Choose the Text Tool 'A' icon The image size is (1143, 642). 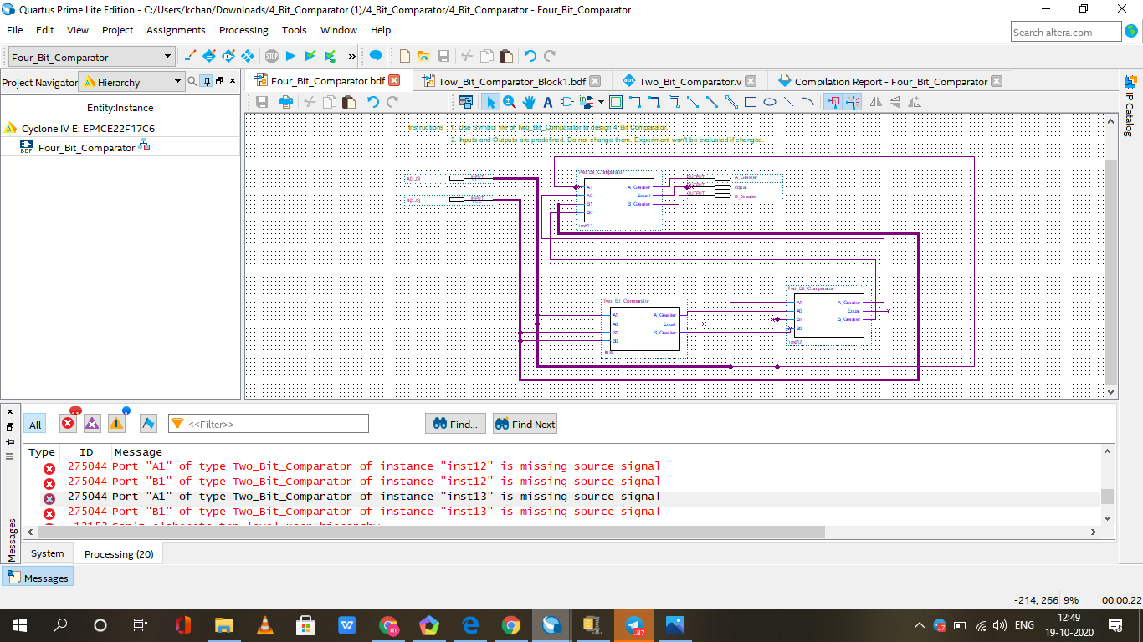click(x=548, y=102)
